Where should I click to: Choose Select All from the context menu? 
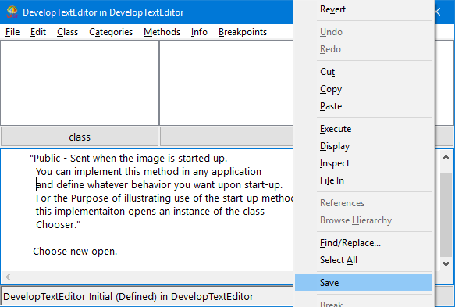pyautogui.click(x=364, y=259)
